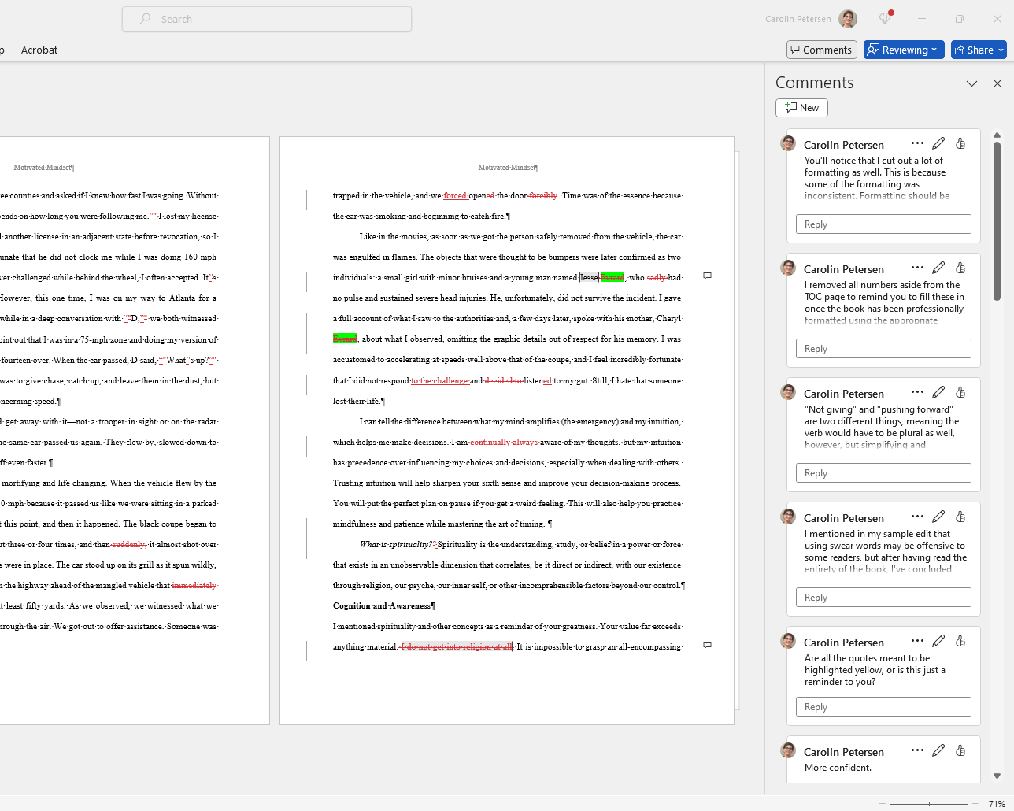Open more options on the "Not giving" comment
The height and width of the screenshot is (811, 1014).
coord(917,392)
